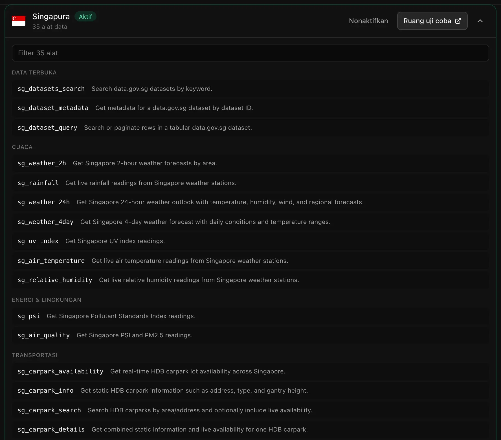Click the Aktif status badge
Screen dimensions: 501x440
click(85, 17)
